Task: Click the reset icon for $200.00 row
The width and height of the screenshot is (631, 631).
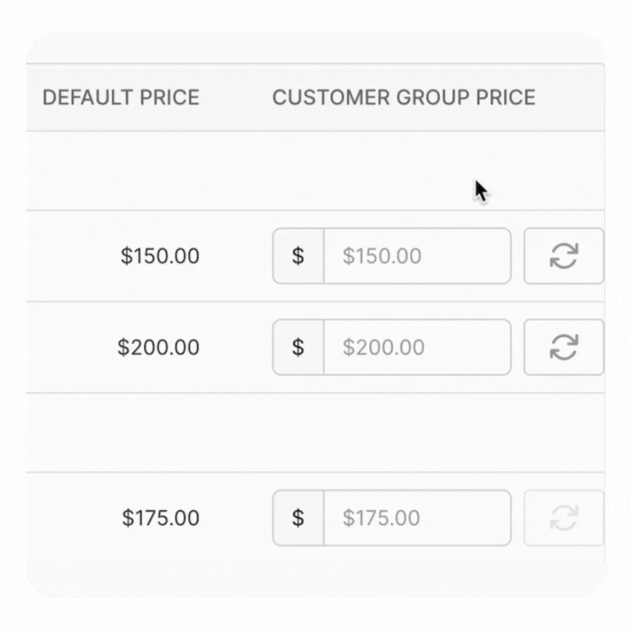Action: pyautogui.click(x=564, y=347)
